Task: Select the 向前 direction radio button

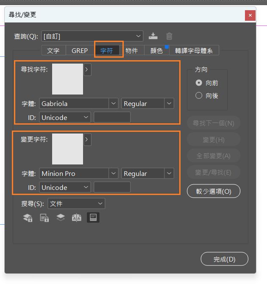Action: coord(199,83)
